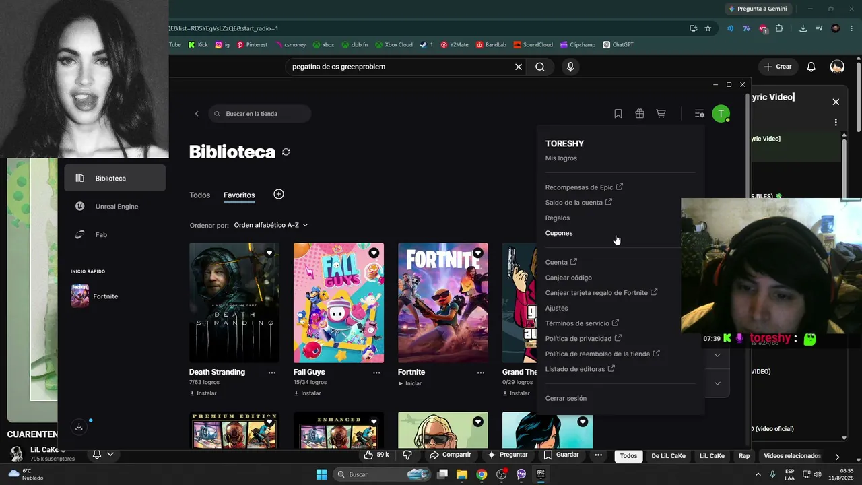Open the Epic wishlist bookmark icon
Viewport: 862px width, 485px height.
pos(618,114)
